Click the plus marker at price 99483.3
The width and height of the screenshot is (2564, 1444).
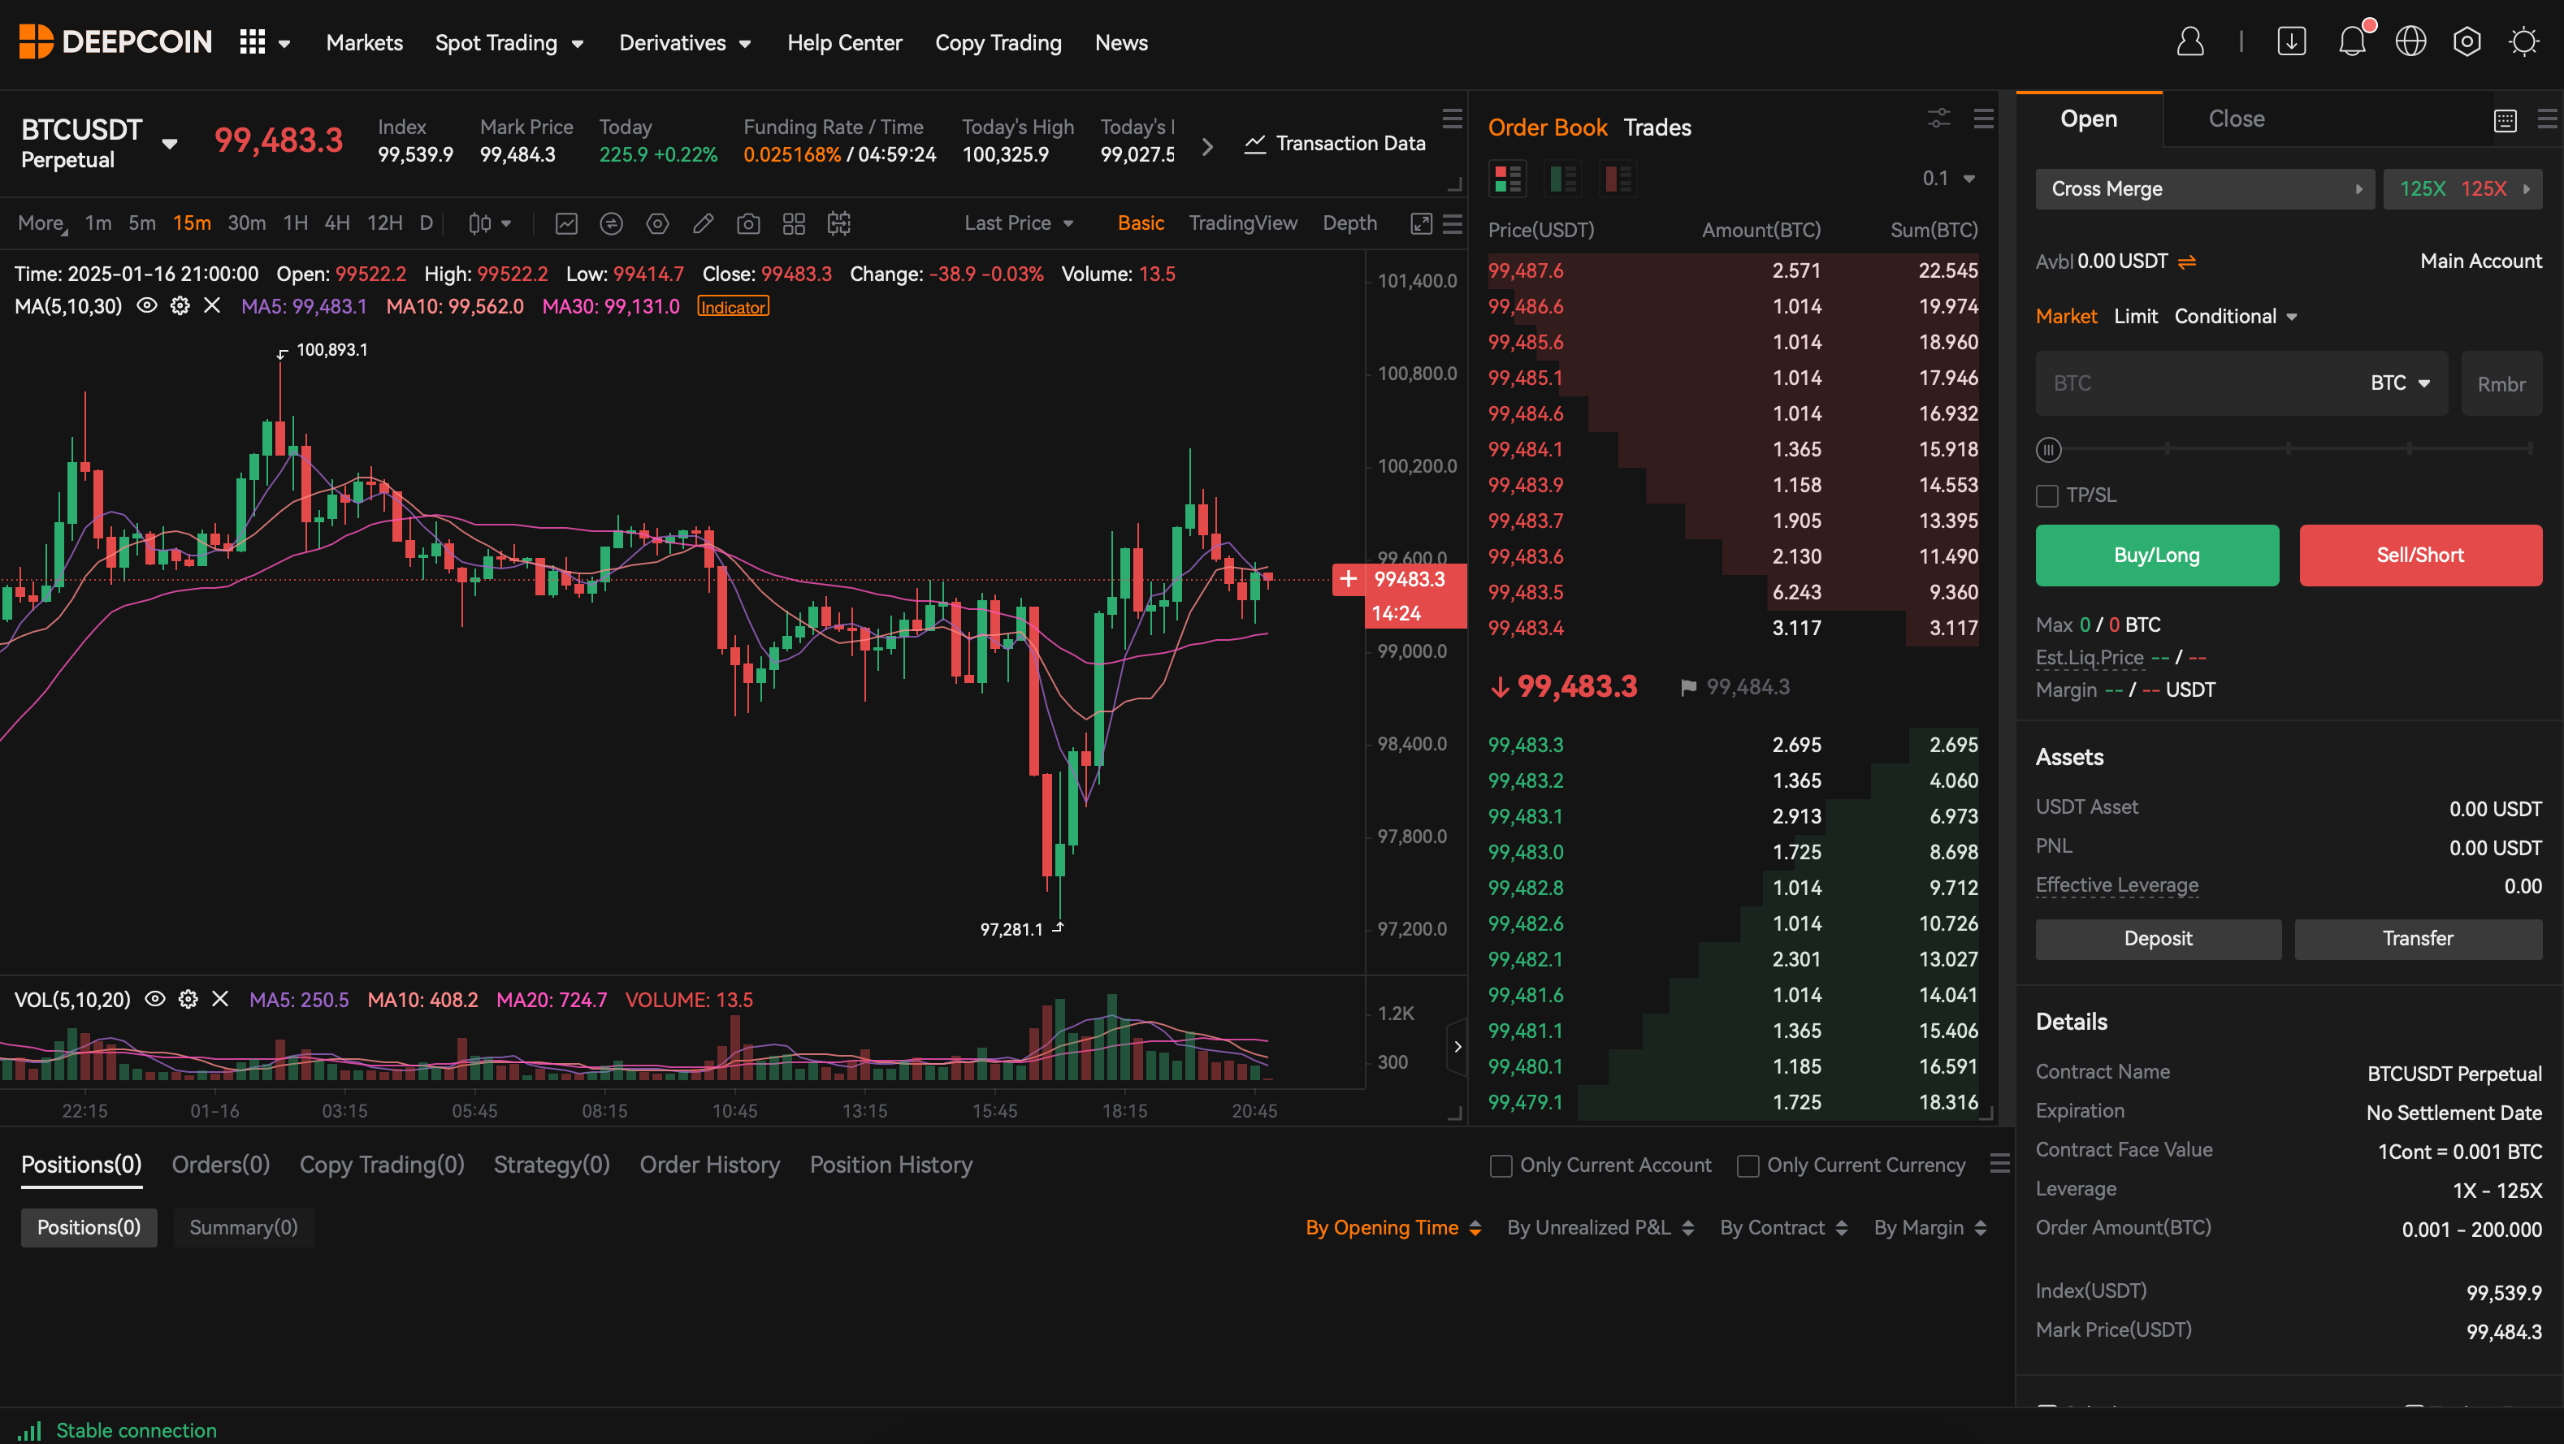1348,579
